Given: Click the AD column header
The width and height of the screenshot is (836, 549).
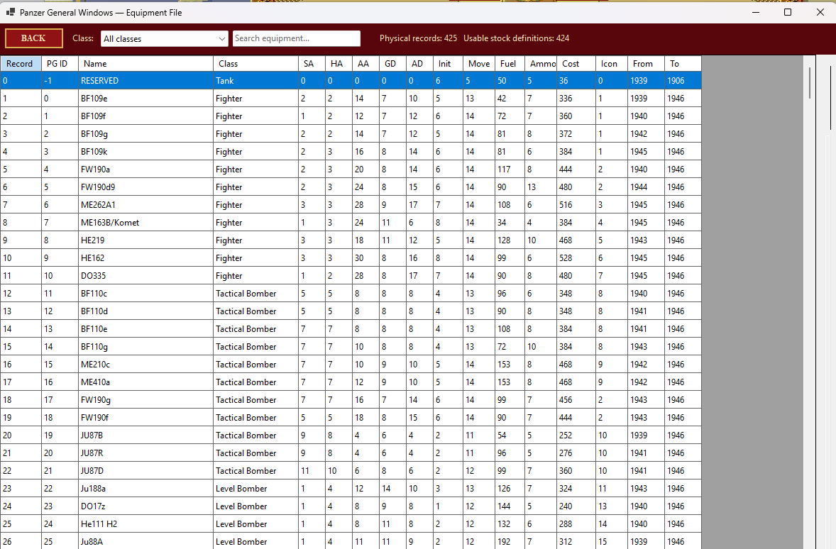Looking at the screenshot, I should tap(419, 63).
